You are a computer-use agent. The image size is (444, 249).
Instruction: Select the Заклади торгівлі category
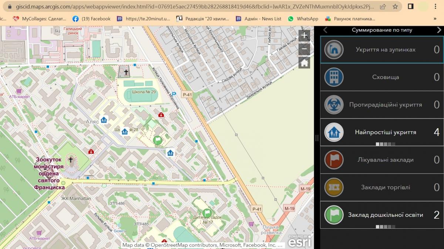pos(382,187)
